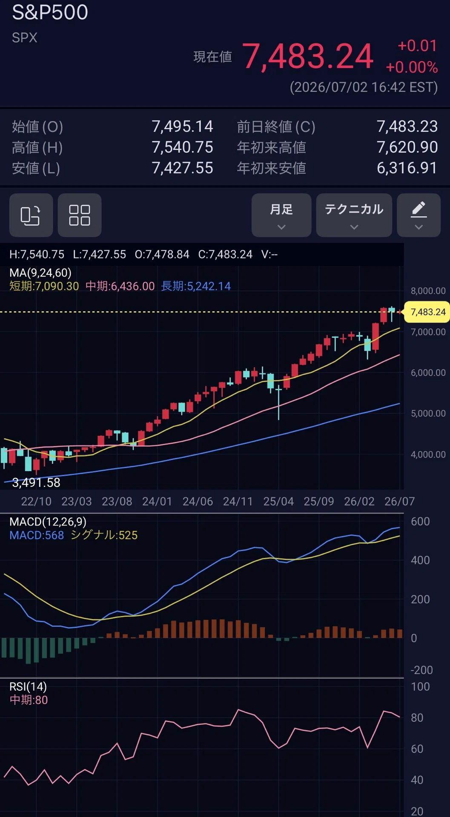Viewport: 450px width, 817px height.
Task: Open the four-square grid view icon
Action: (80, 215)
